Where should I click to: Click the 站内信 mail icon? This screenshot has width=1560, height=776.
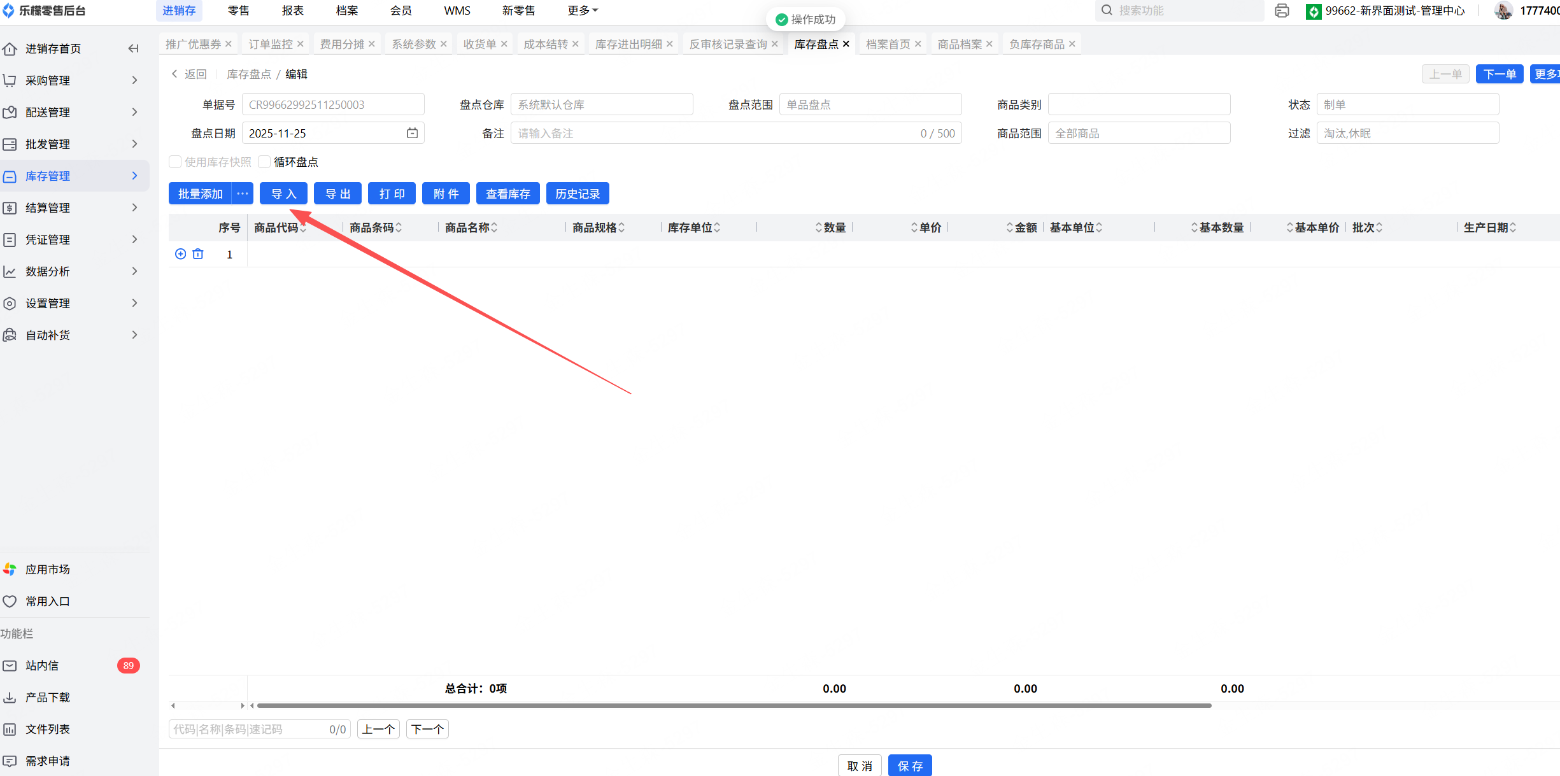click(x=10, y=665)
